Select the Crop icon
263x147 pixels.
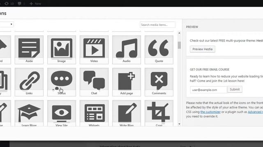pyautogui.click(x=159, y=114)
